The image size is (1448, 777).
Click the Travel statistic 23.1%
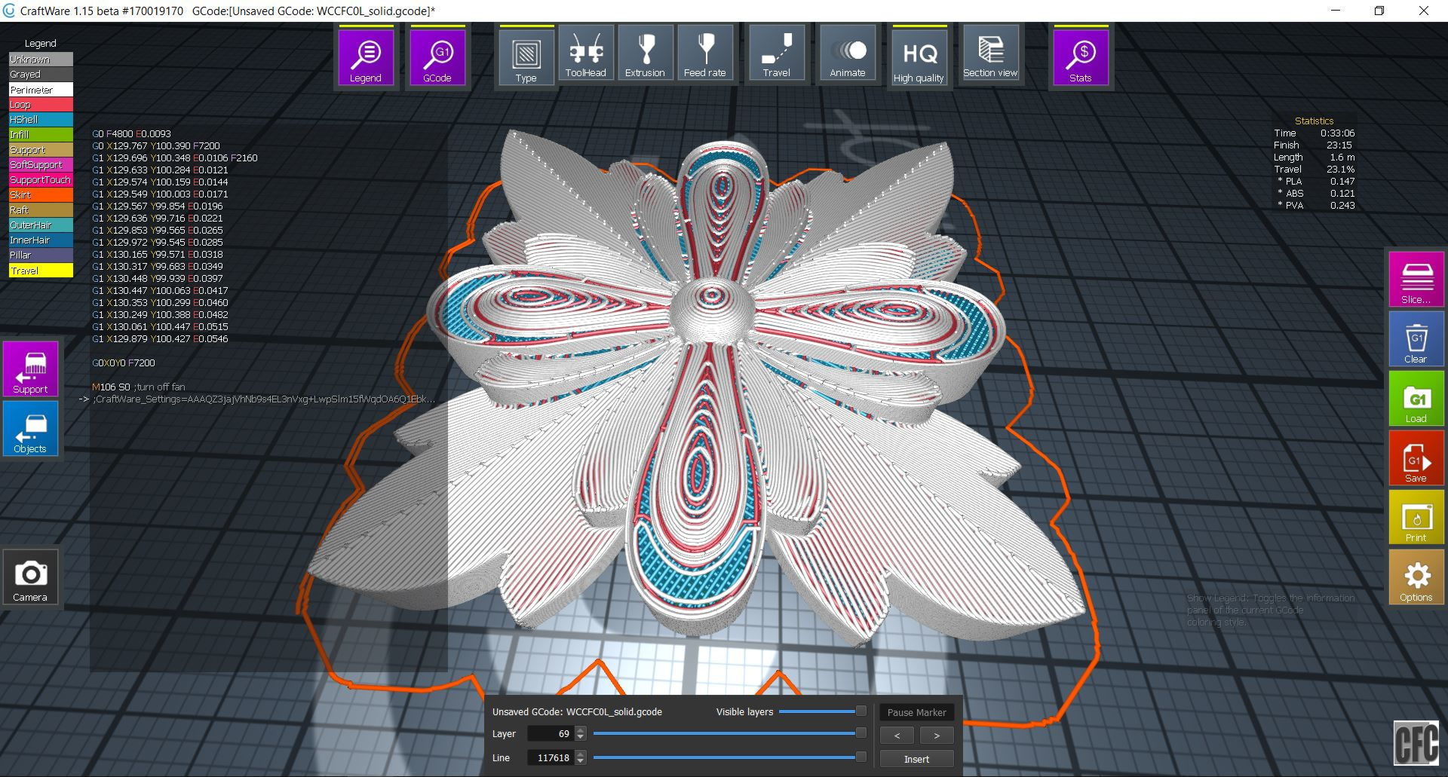click(x=1340, y=169)
